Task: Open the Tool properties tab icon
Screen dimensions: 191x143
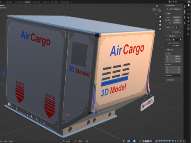Action: click(188, 10)
